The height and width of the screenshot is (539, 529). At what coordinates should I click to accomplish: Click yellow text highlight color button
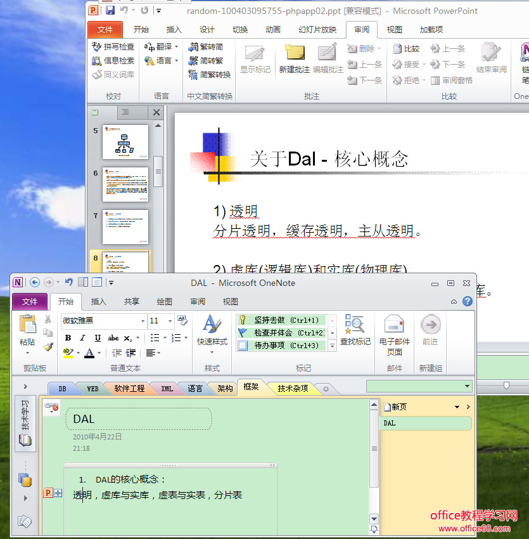(x=68, y=353)
